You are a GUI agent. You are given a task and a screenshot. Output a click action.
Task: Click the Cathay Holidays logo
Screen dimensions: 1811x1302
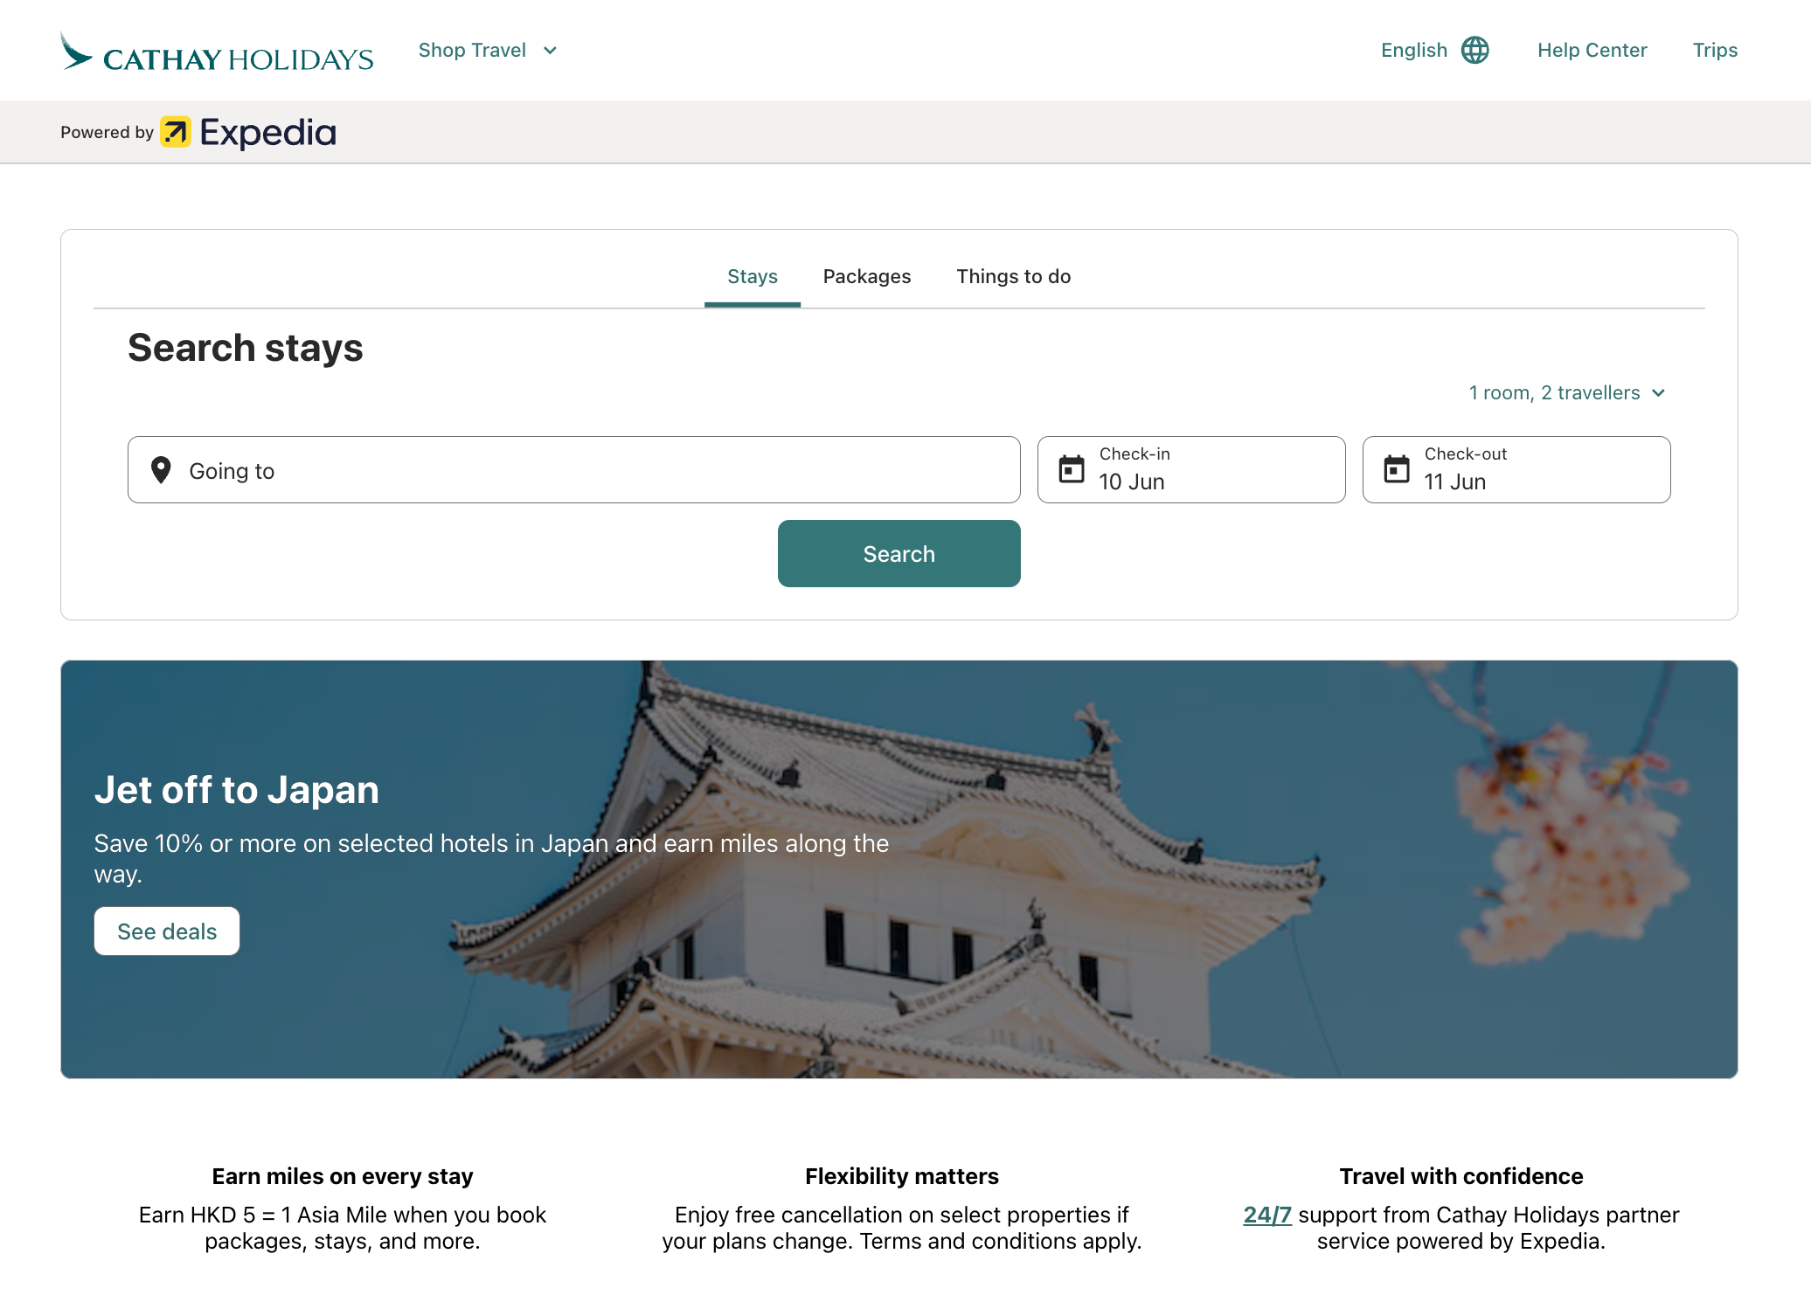[217, 52]
